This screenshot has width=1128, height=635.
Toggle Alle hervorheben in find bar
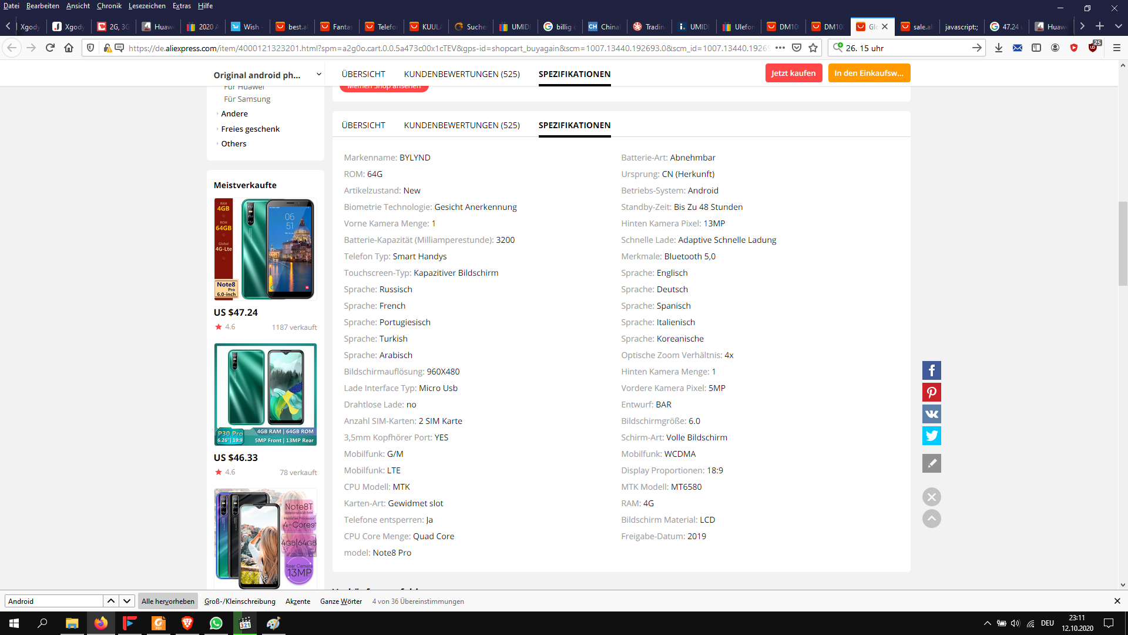168,601
